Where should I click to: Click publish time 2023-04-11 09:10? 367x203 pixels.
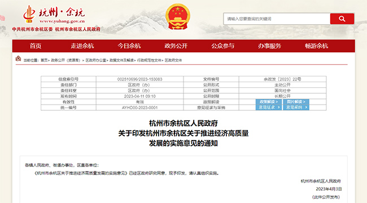coord(139,96)
